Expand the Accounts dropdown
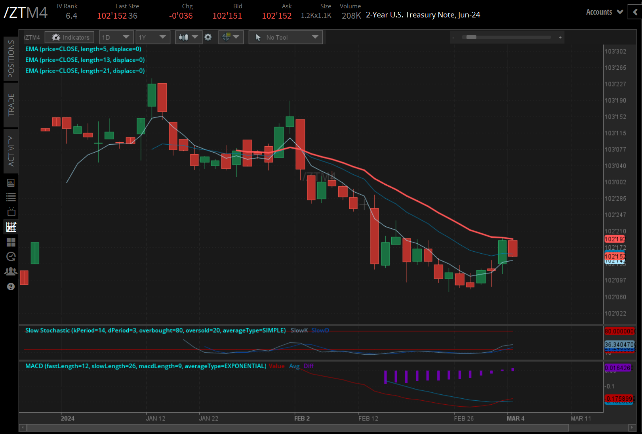 tap(604, 12)
